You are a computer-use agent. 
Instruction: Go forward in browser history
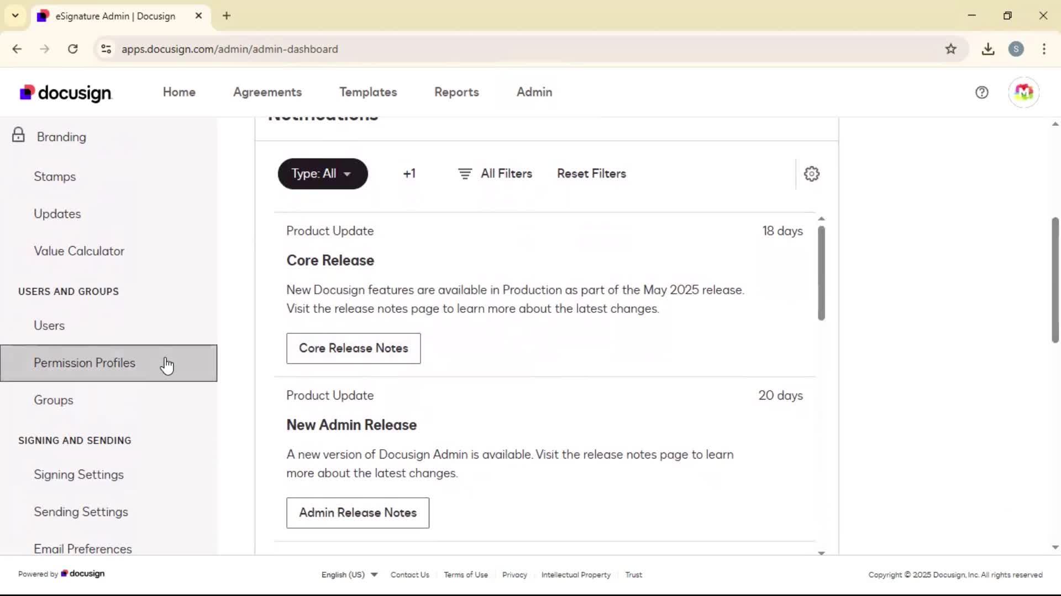[45, 49]
